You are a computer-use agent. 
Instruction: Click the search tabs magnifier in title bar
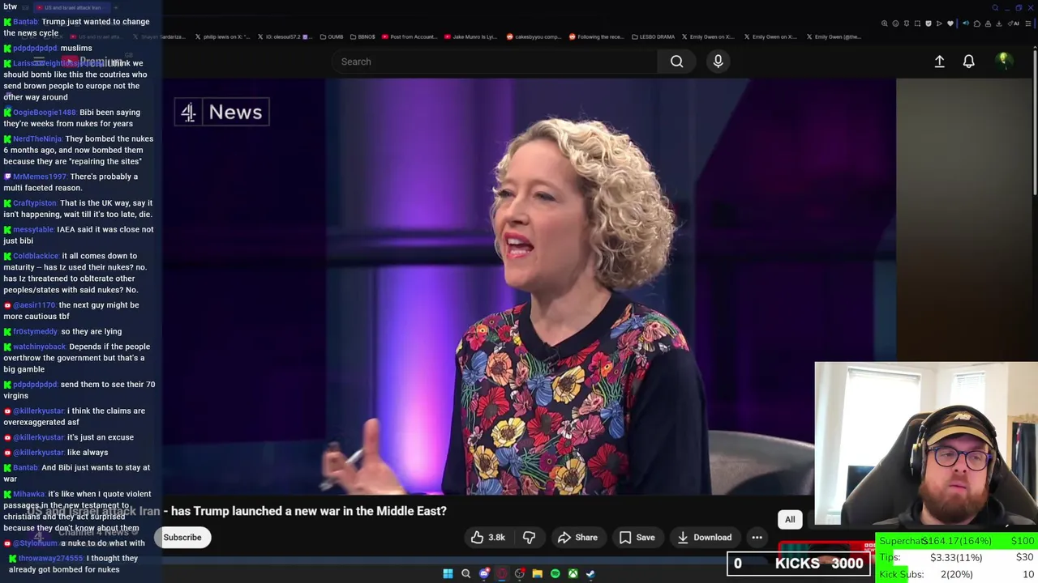(995, 8)
